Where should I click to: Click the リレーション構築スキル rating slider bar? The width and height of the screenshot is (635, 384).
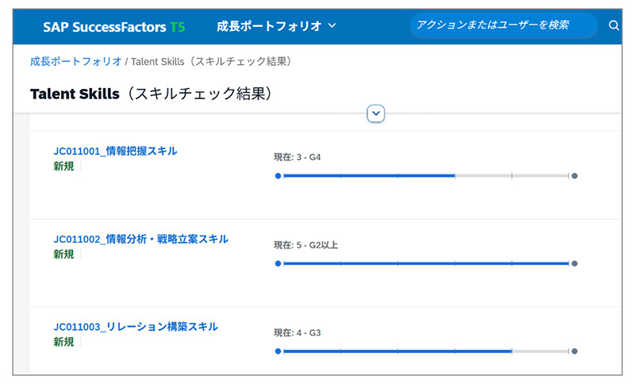tap(426, 351)
